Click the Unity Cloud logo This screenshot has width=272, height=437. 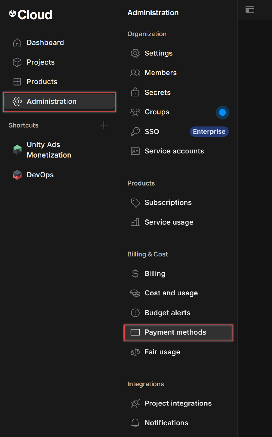click(30, 14)
